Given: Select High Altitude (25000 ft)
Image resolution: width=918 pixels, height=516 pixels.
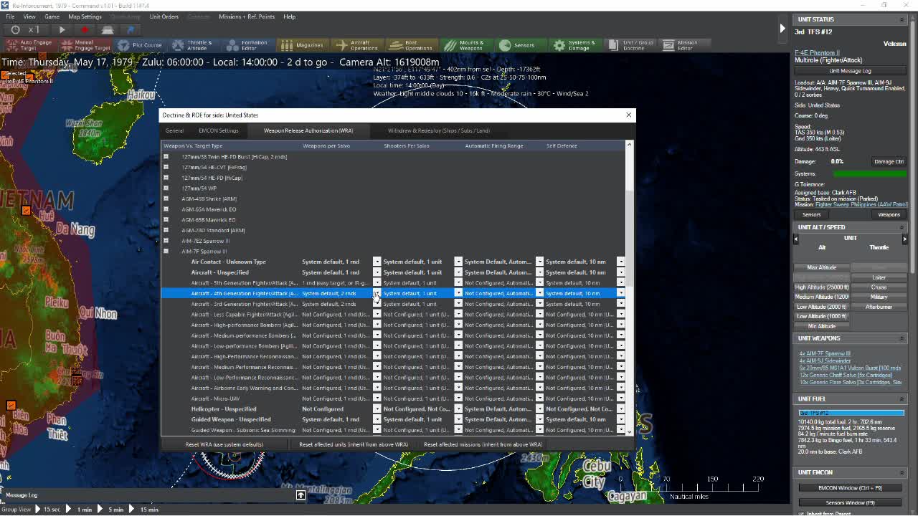Looking at the screenshot, I should click(822, 287).
